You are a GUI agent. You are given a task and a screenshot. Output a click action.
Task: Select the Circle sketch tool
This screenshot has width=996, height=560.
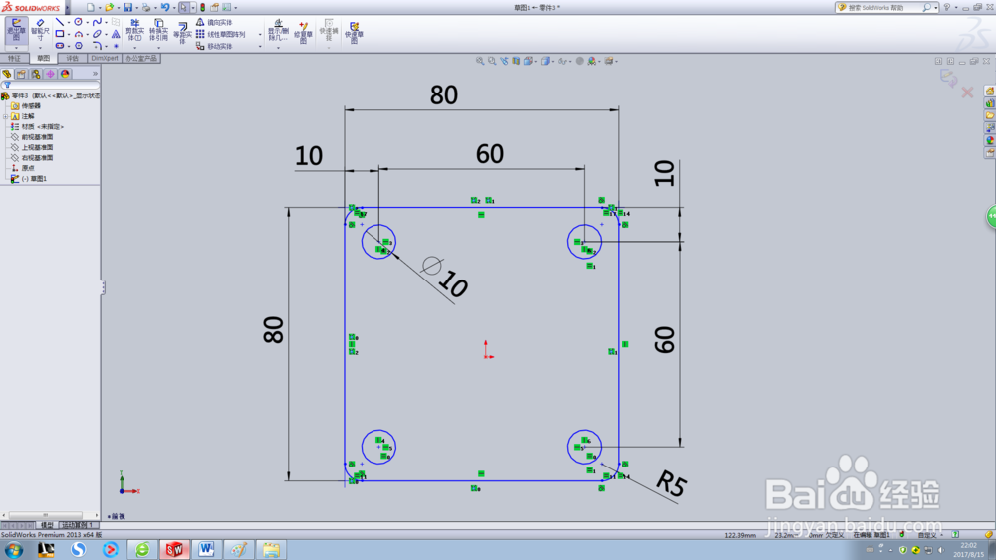pyautogui.click(x=78, y=22)
